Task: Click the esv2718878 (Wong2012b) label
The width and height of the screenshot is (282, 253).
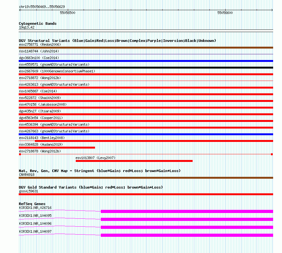Action: pyautogui.click(x=40, y=151)
